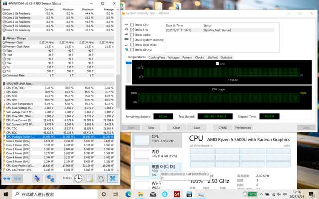The image size is (319, 199).
Task: Open CPUID from AIDA64
Action: tap(223, 128)
